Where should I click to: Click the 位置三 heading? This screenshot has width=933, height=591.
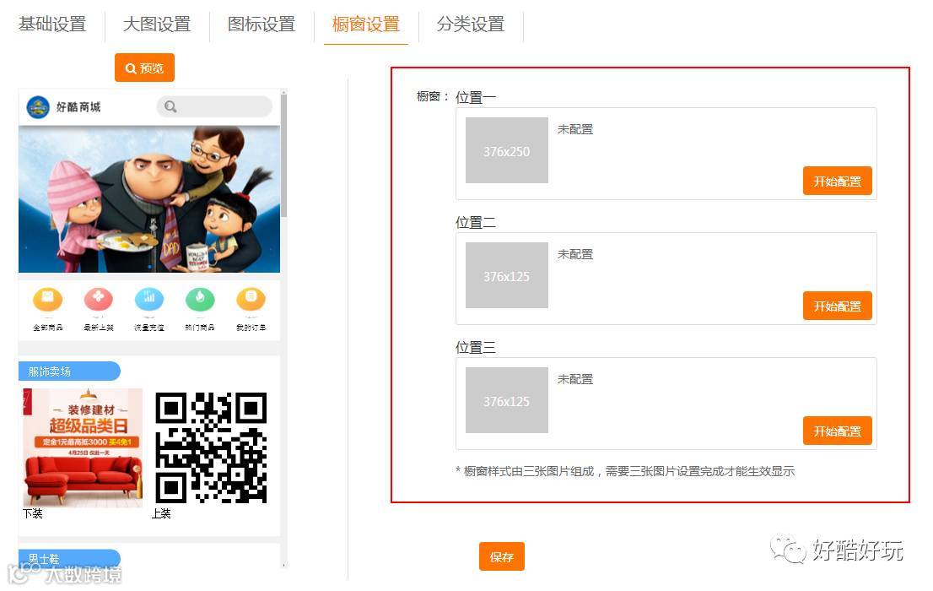tap(476, 348)
